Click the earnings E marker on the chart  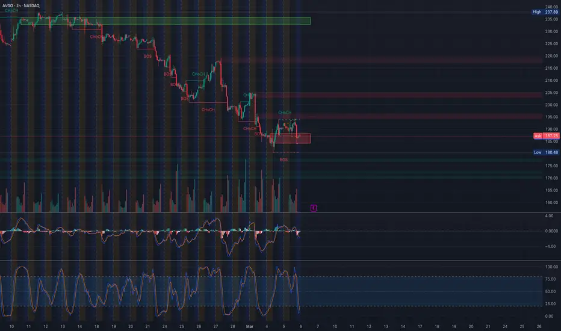coord(314,208)
